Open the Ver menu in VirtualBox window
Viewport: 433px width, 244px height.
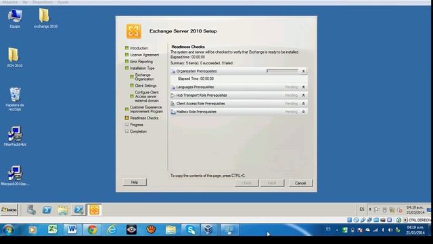tap(25, 2)
